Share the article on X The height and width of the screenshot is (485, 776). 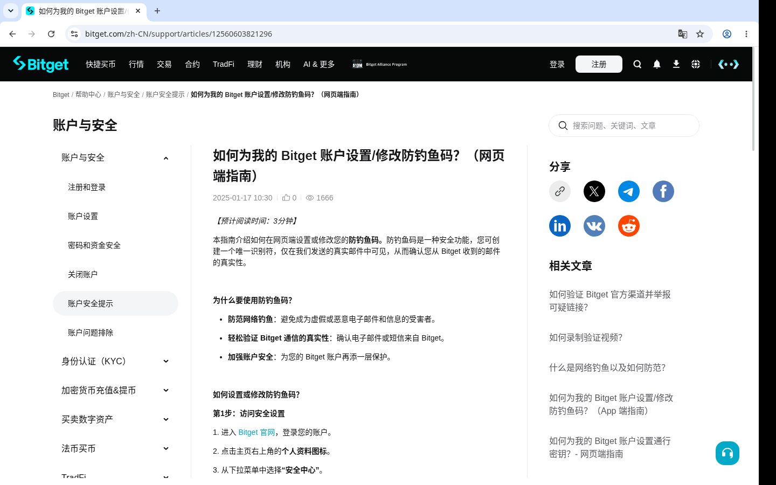(x=594, y=191)
